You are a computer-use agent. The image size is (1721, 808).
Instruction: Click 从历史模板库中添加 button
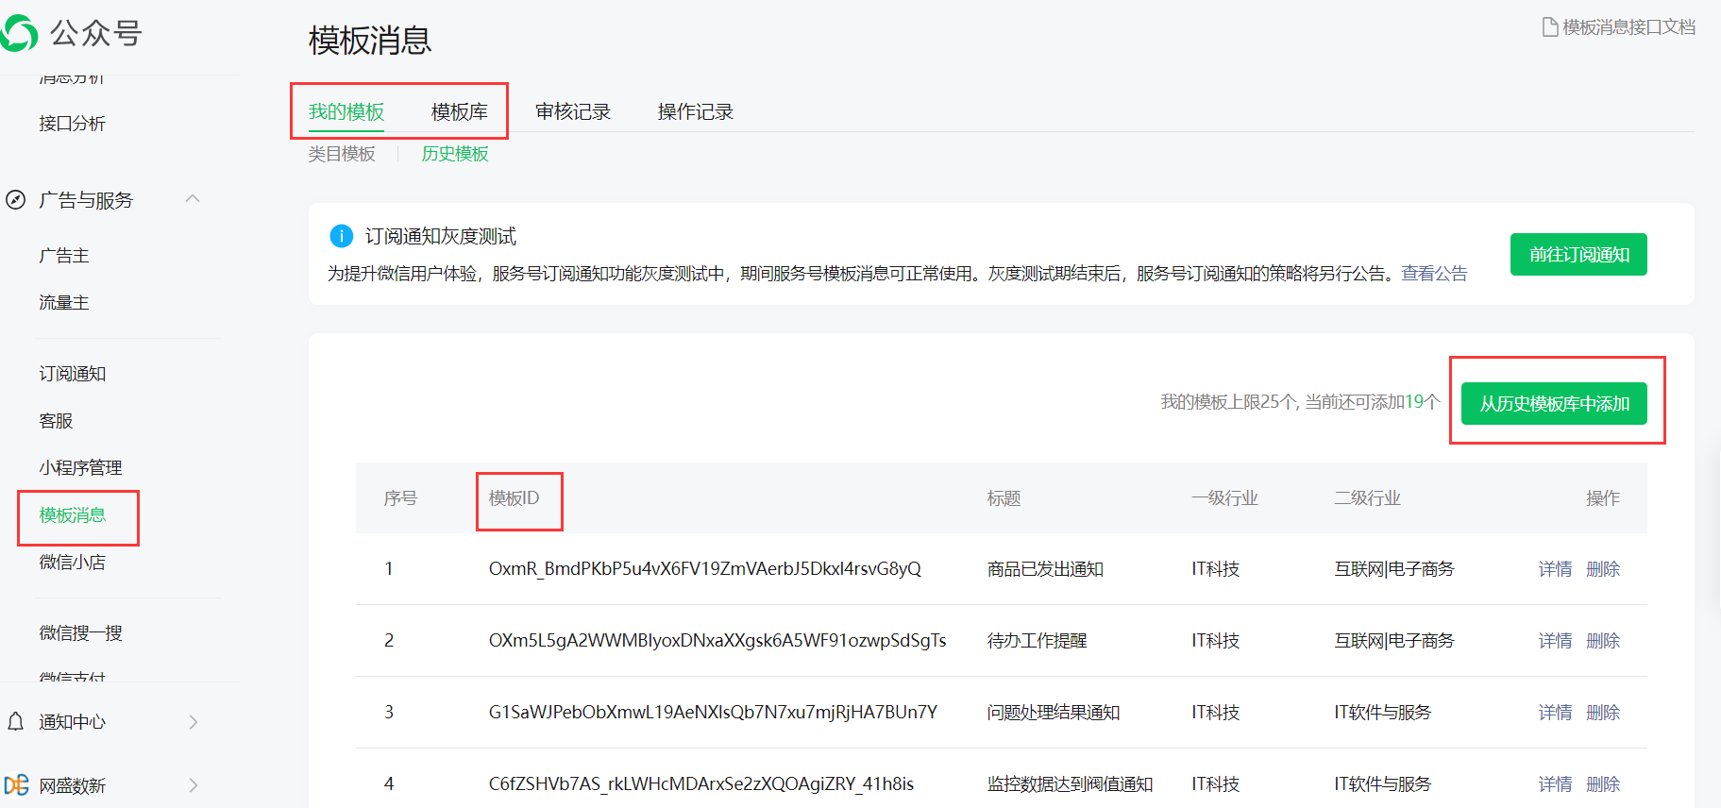(x=1554, y=404)
